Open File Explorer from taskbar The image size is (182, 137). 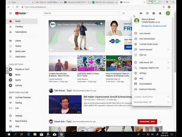coord(35,134)
